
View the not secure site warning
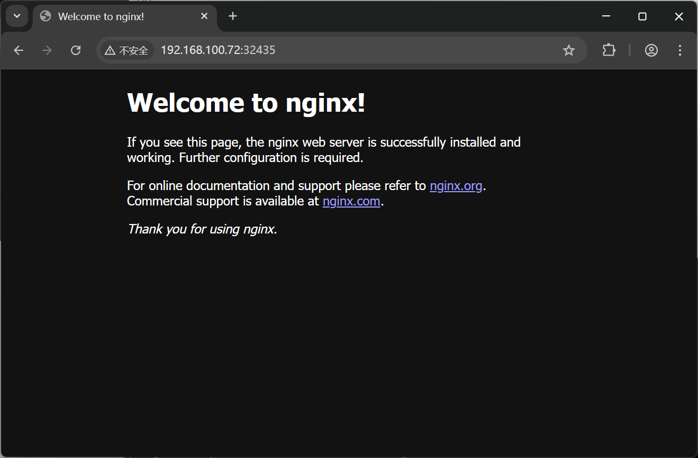pyautogui.click(x=126, y=50)
